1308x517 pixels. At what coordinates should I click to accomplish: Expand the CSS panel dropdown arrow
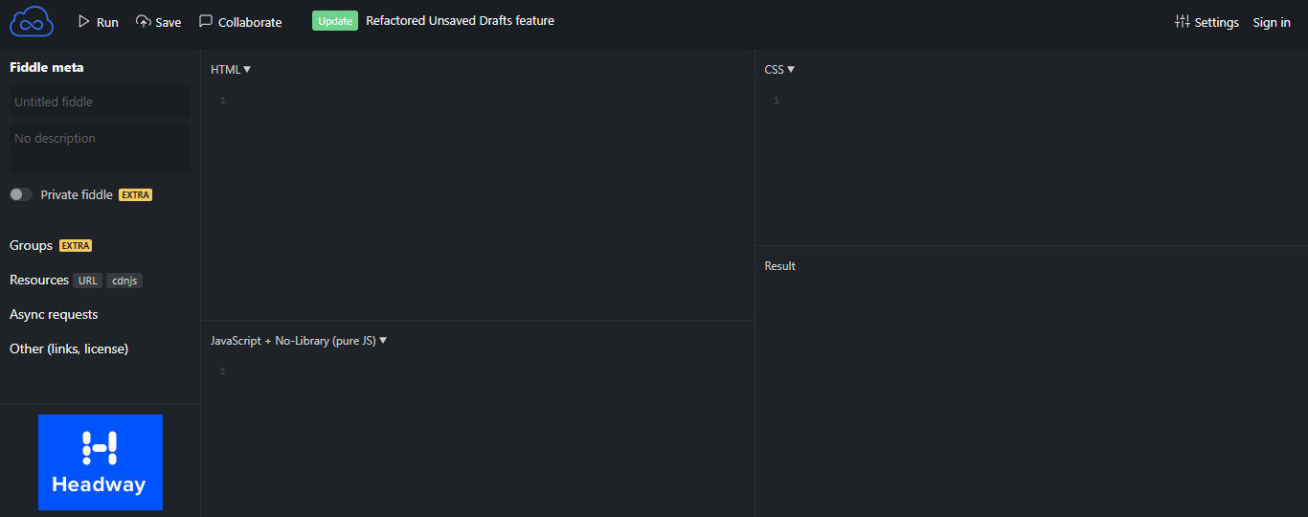pos(791,69)
